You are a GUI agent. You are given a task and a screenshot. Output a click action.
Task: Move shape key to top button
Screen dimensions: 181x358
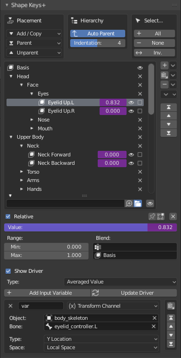pyautogui.click(x=169, y=108)
